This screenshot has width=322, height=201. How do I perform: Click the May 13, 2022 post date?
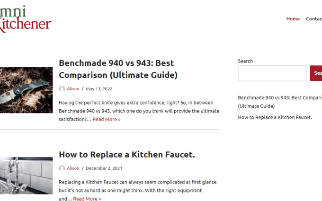99,89
